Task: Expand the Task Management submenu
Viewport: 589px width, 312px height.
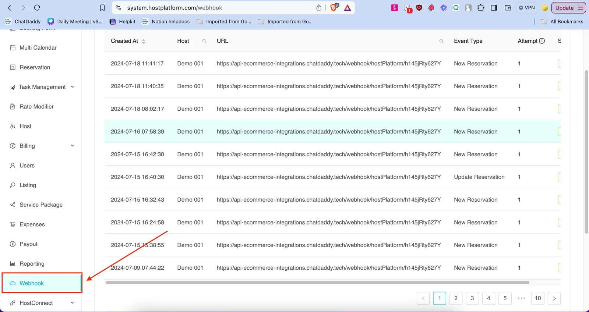Action: pyautogui.click(x=73, y=87)
